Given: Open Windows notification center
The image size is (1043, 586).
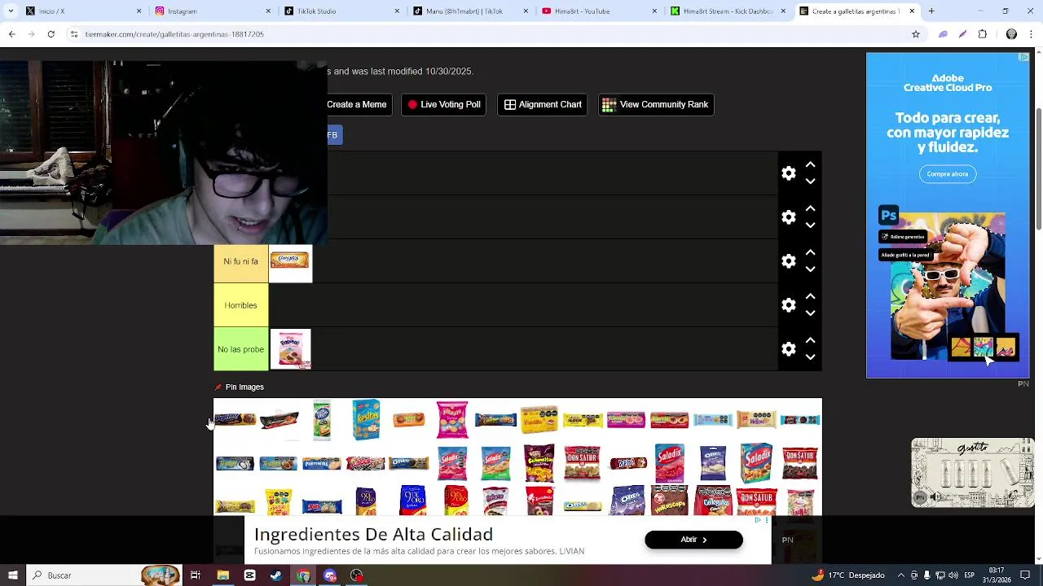Looking at the screenshot, I should coord(1025,575).
